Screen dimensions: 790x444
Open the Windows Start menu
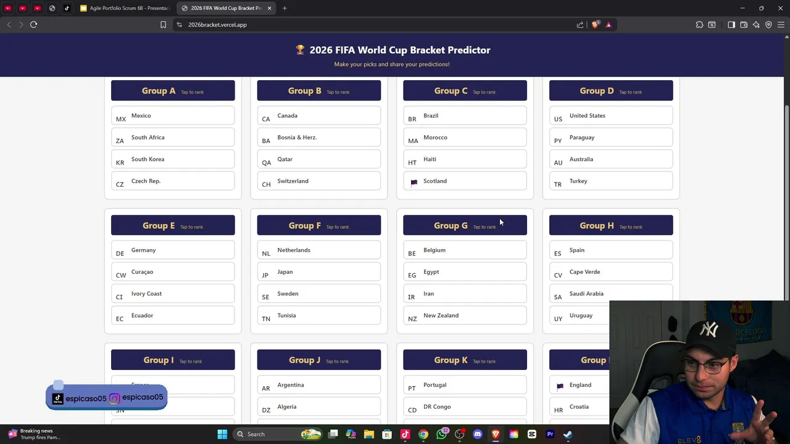(222, 434)
